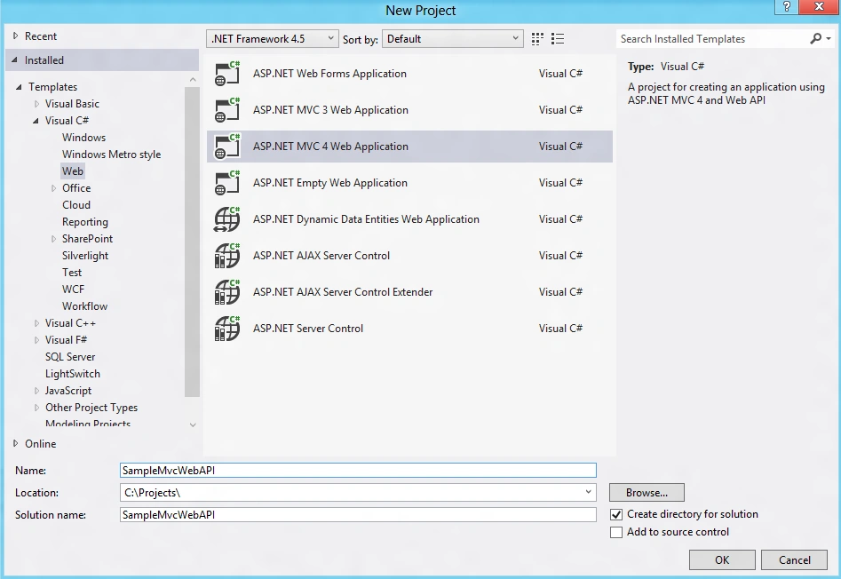841x579 pixels.
Task: Select Windows Metro style category
Action: 111,155
